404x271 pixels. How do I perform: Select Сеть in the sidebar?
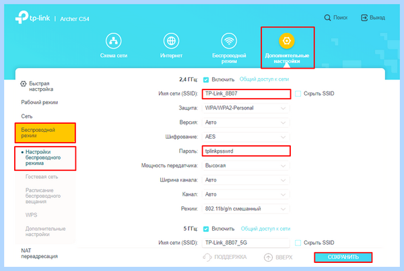[x=27, y=116]
